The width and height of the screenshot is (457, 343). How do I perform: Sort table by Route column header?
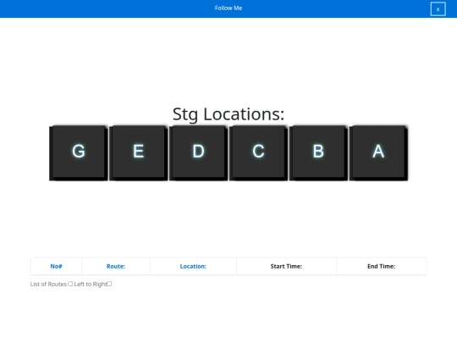click(116, 266)
